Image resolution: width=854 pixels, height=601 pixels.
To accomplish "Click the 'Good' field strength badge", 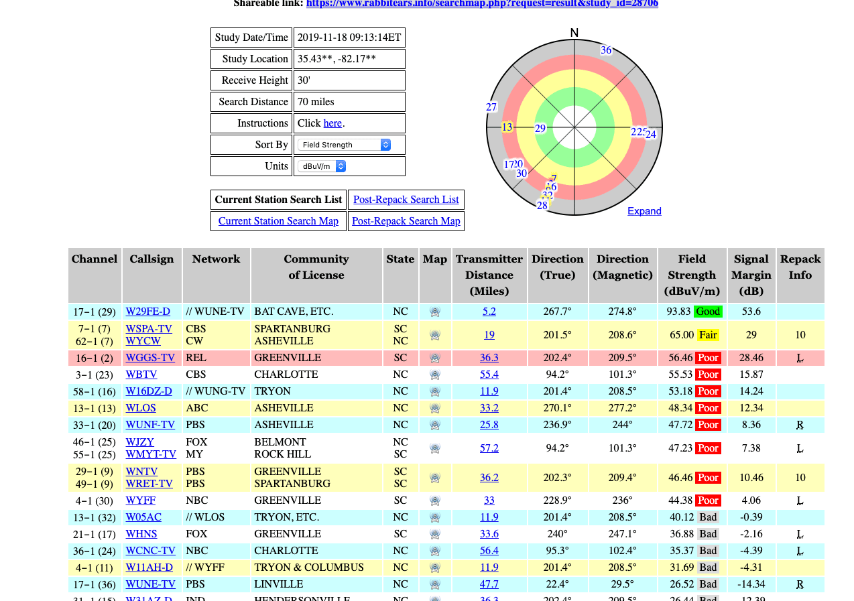I will point(709,312).
